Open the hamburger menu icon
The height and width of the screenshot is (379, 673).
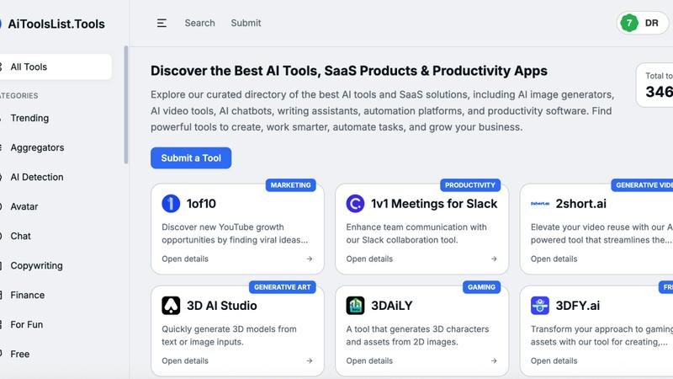point(162,24)
